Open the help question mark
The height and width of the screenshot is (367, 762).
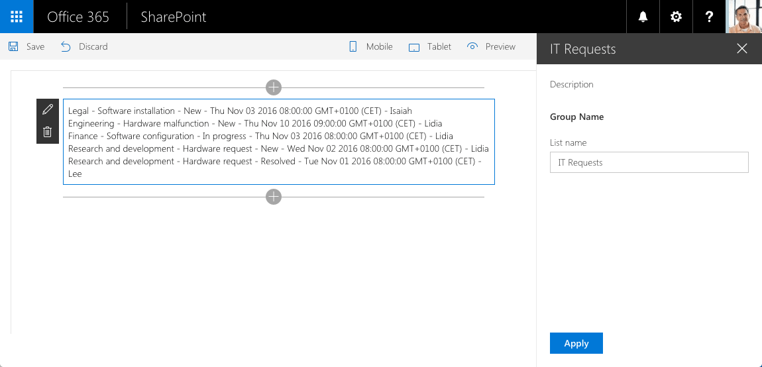tap(709, 17)
